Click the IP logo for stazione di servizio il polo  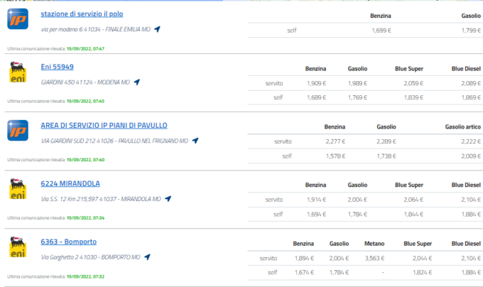click(18, 19)
